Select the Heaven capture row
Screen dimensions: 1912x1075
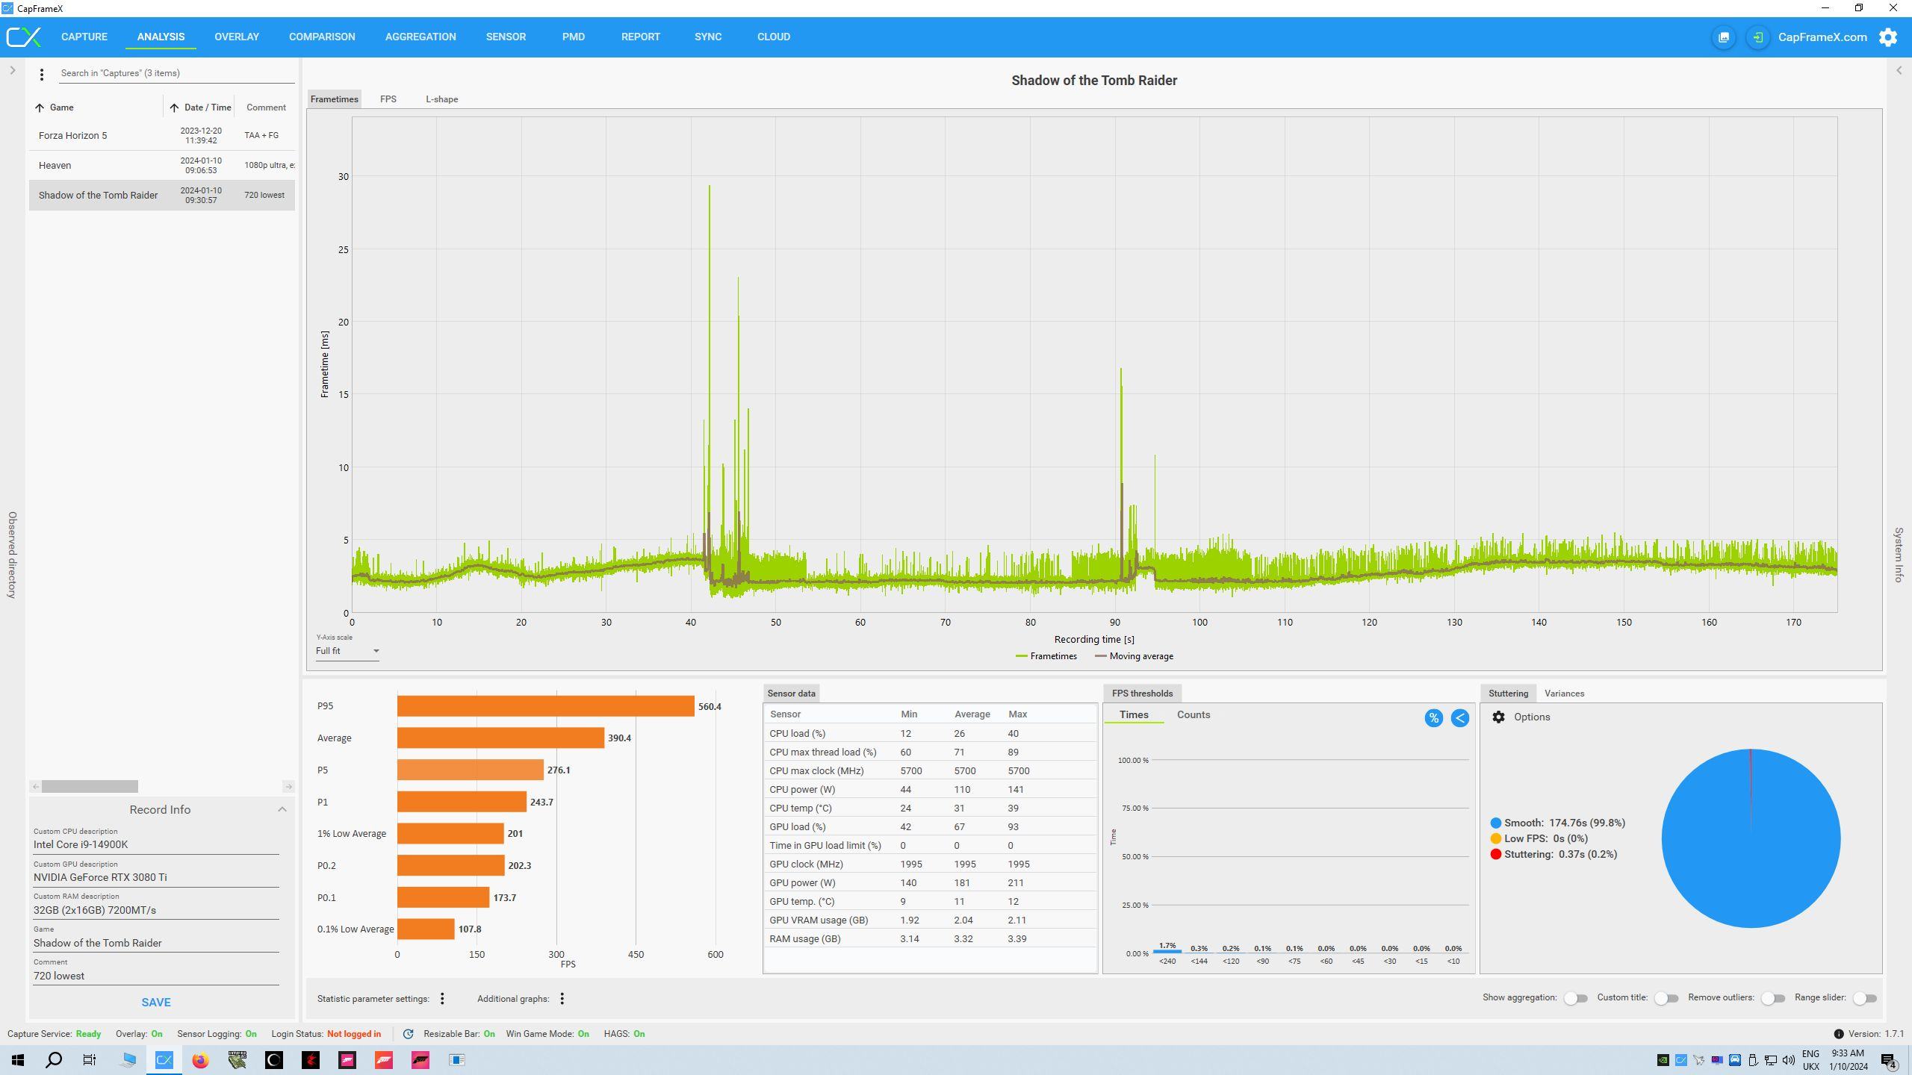(162, 166)
